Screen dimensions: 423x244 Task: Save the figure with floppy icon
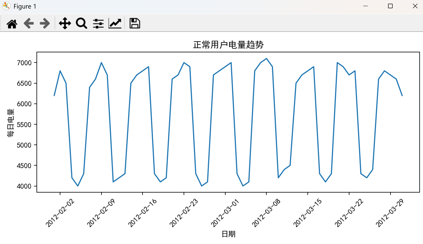pyautogui.click(x=135, y=23)
